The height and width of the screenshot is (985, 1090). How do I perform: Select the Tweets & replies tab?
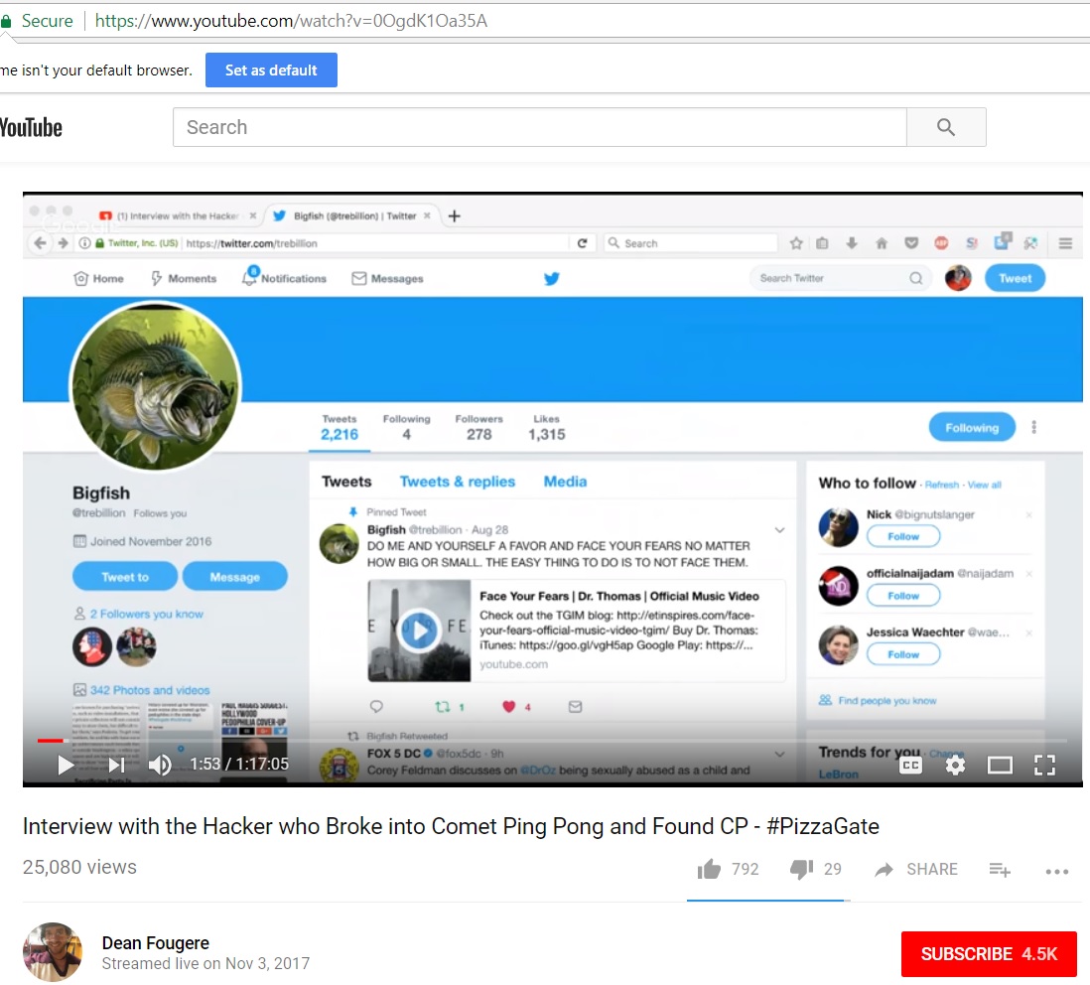coord(458,481)
